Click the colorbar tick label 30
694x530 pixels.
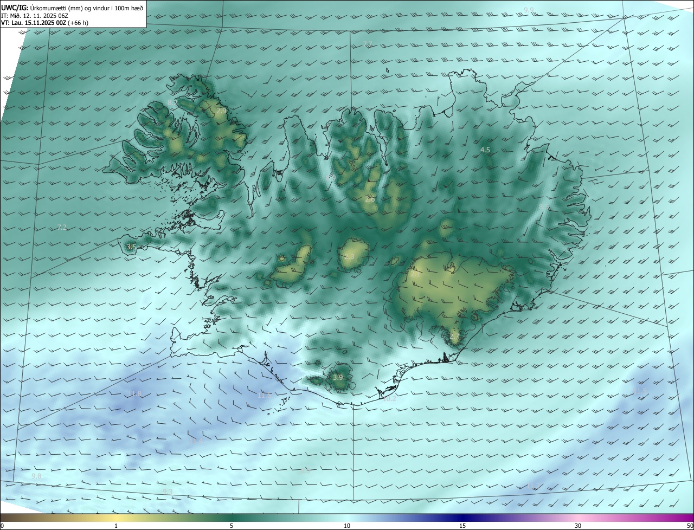click(x=578, y=526)
